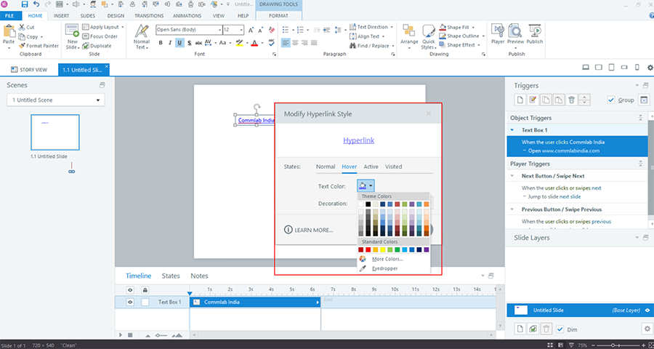The height and width of the screenshot is (349, 654).
Task: Click the Clear Formatting eraser icon
Action: coord(272,30)
